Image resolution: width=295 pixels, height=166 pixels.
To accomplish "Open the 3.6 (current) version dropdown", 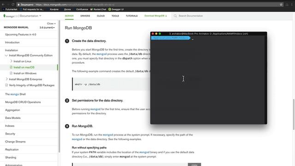I will [x=47, y=28].
